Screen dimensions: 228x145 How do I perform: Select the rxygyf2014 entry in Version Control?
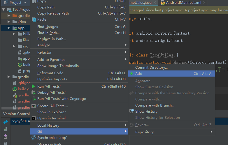[20, 121]
